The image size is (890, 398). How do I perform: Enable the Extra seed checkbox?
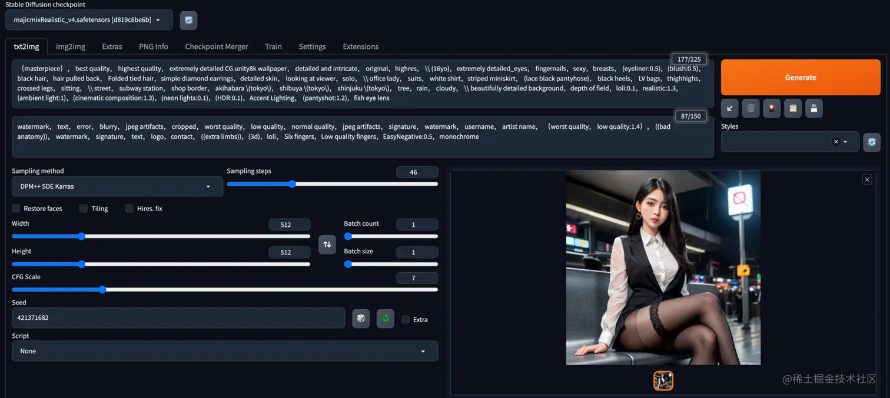coord(405,319)
